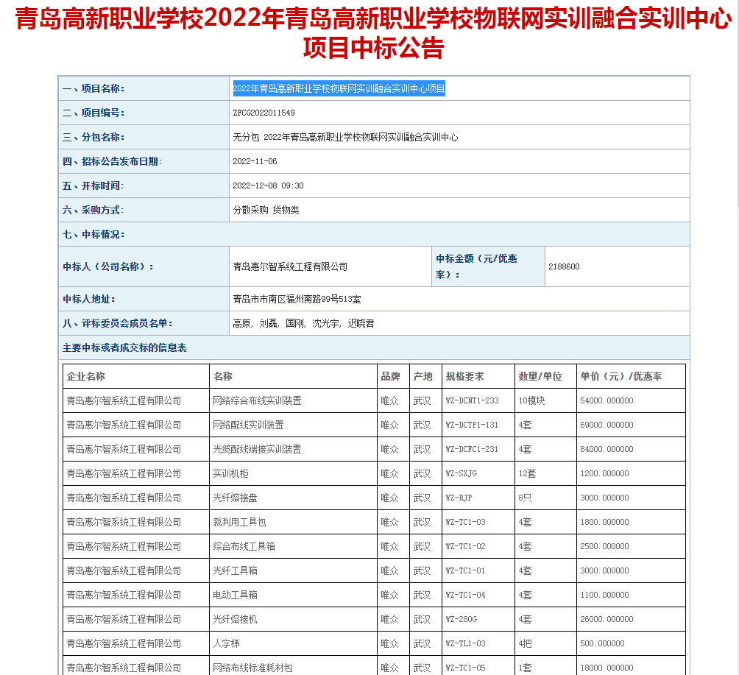Click the specification code WZ-280G
This screenshot has width=739, height=675.
click(462, 619)
